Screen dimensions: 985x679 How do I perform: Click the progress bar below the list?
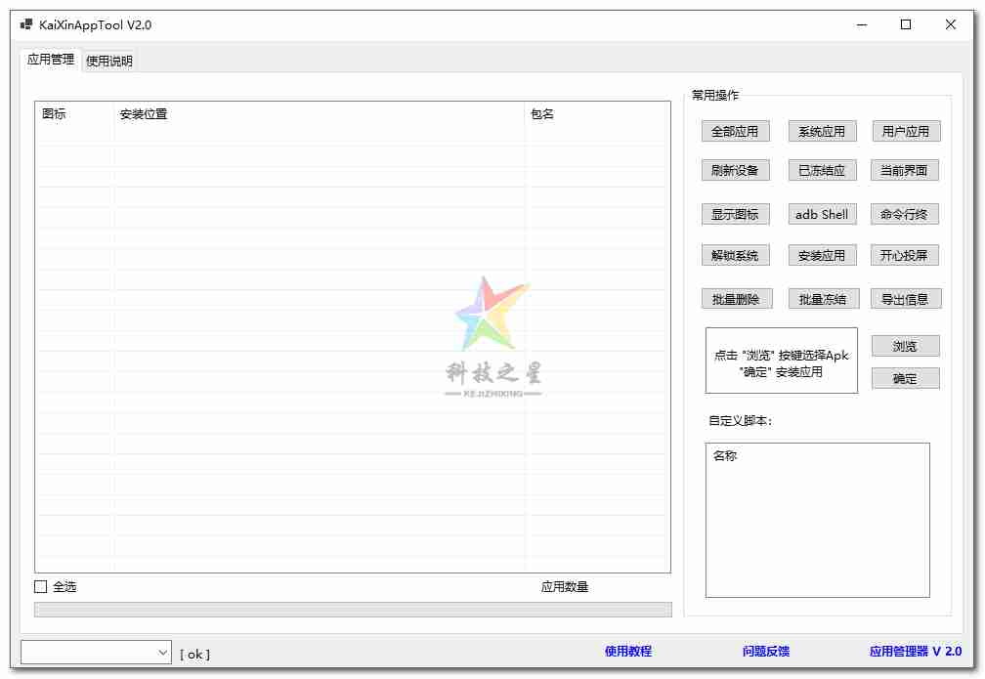coord(353,610)
